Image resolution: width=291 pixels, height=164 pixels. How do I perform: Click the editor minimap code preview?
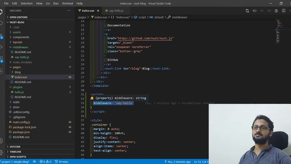tap(279, 31)
